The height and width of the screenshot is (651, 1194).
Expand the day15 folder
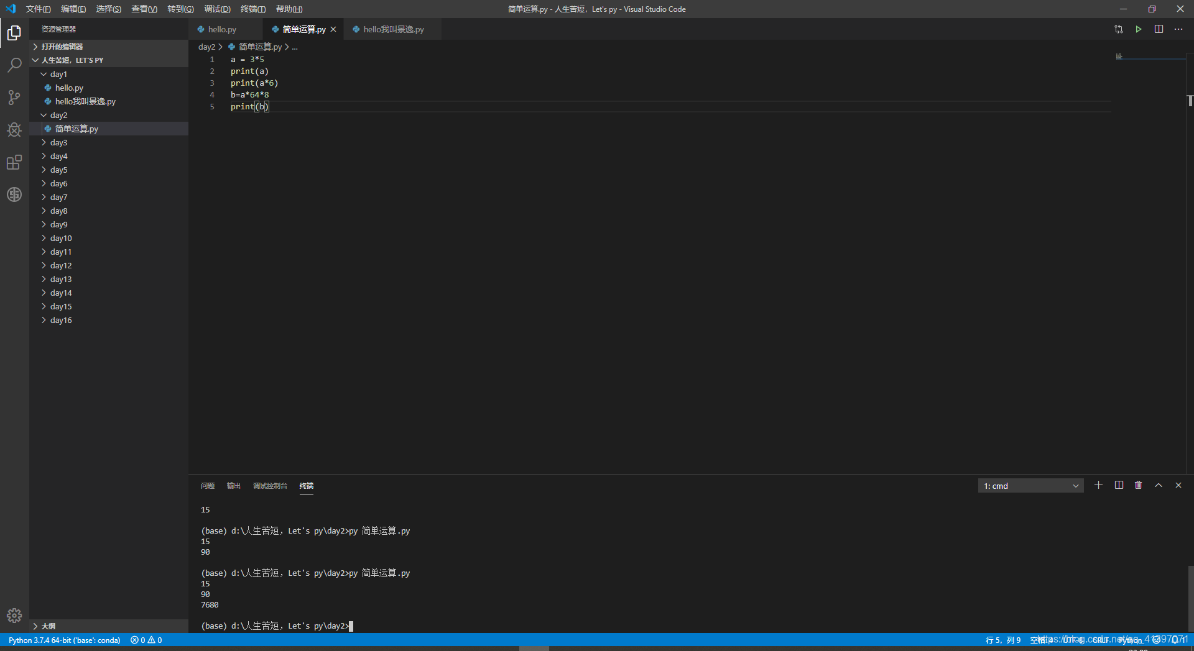click(x=109, y=306)
